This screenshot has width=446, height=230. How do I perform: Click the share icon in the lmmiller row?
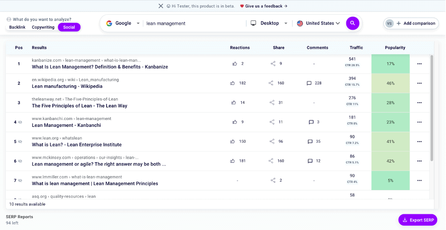[273, 180]
